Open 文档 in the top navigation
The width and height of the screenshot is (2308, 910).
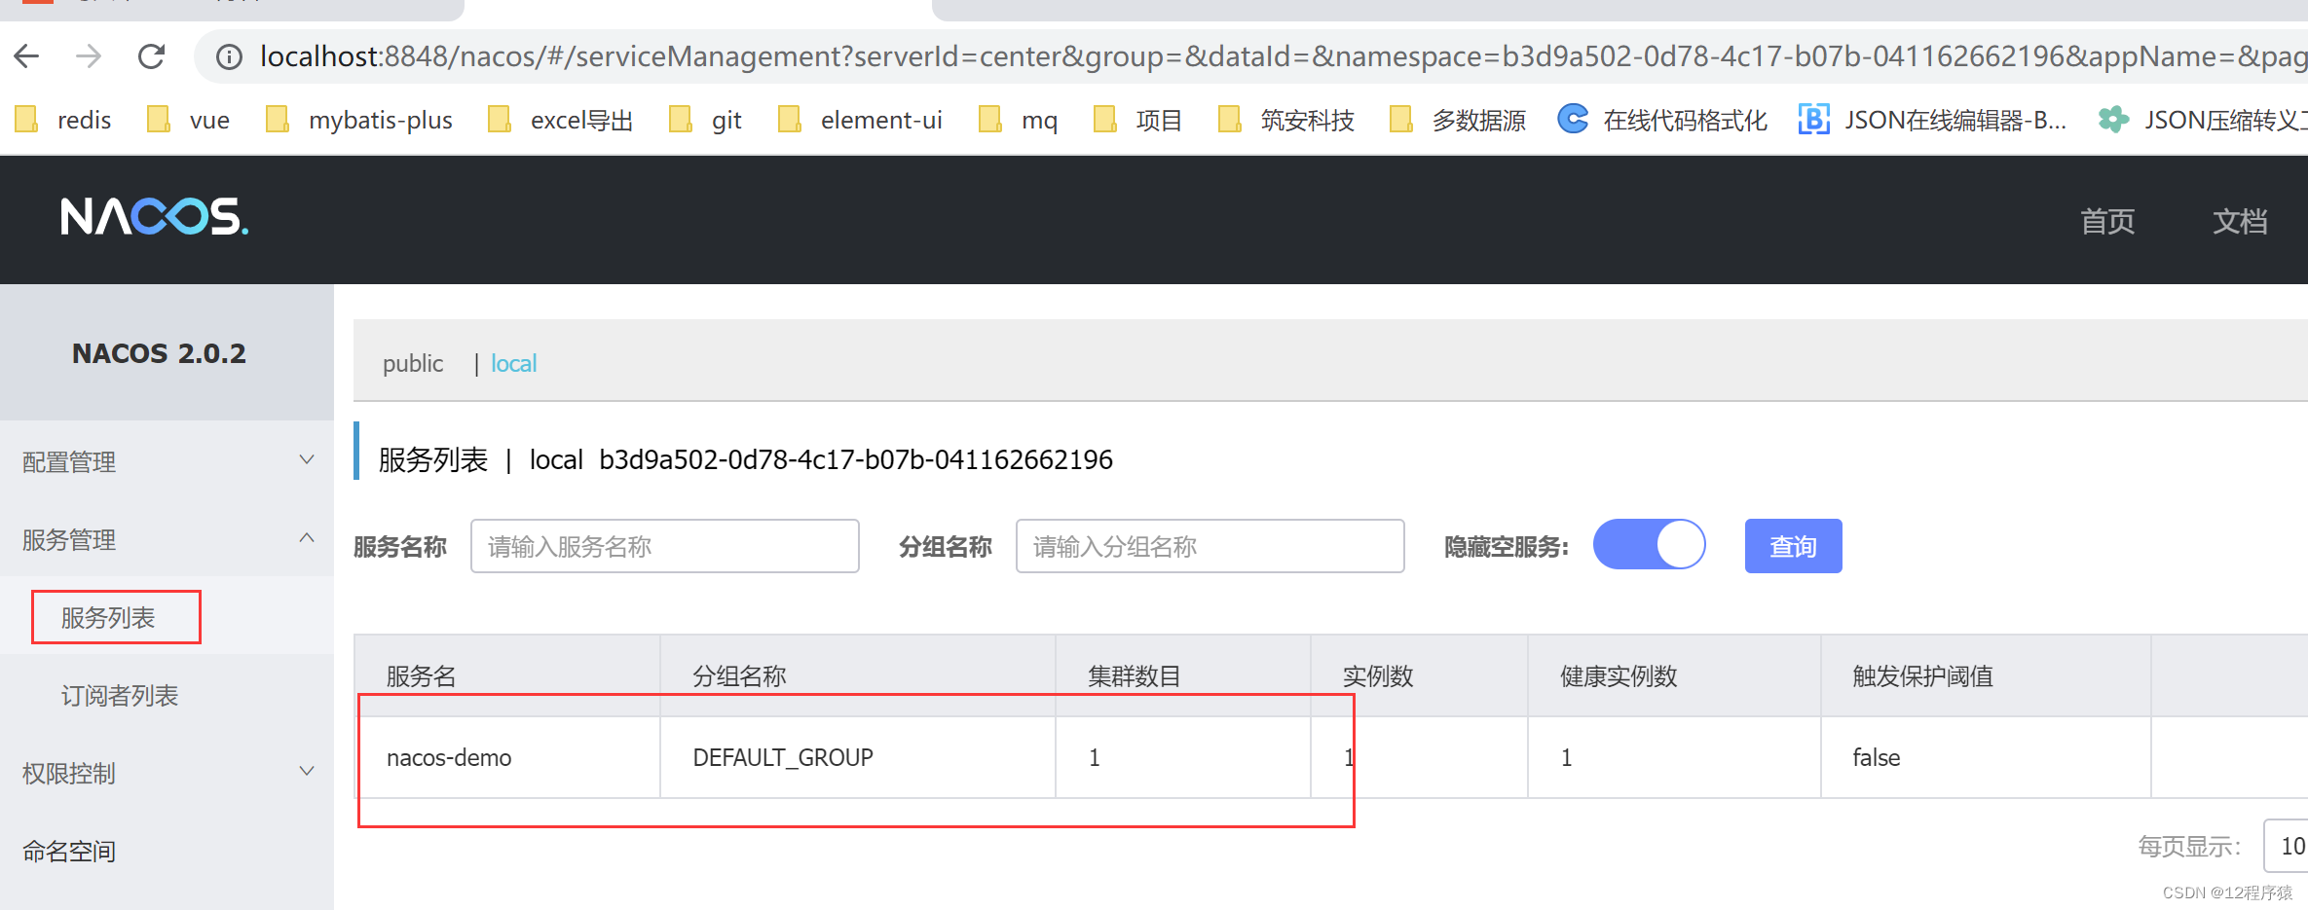[x=2240, y=221]
